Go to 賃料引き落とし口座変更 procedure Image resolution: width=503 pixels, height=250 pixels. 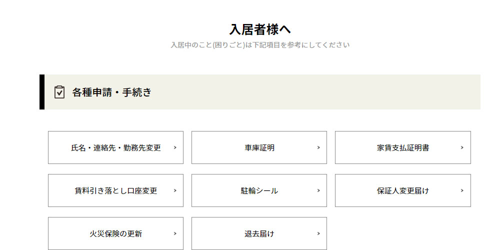click(x=115, y=191)
